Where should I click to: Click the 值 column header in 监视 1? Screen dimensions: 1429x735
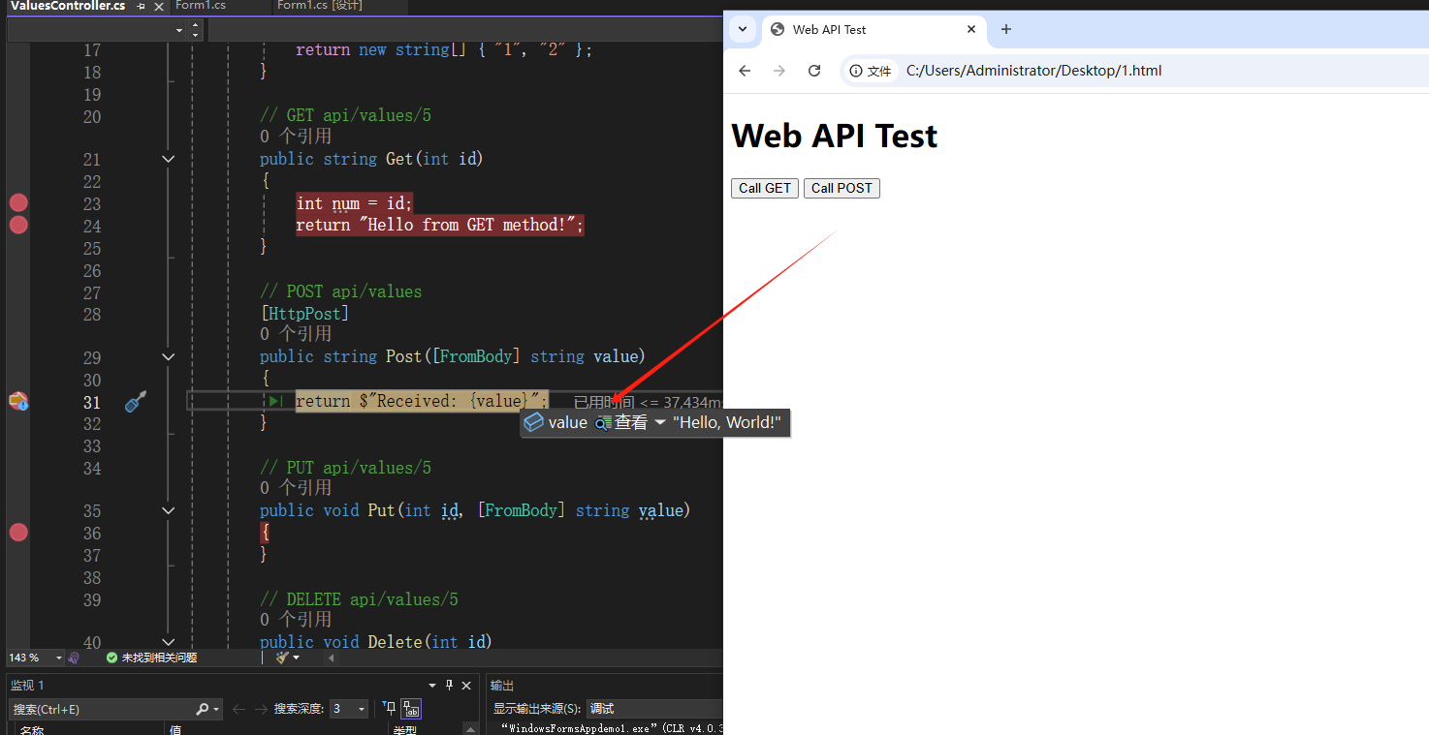coord(176,729)
